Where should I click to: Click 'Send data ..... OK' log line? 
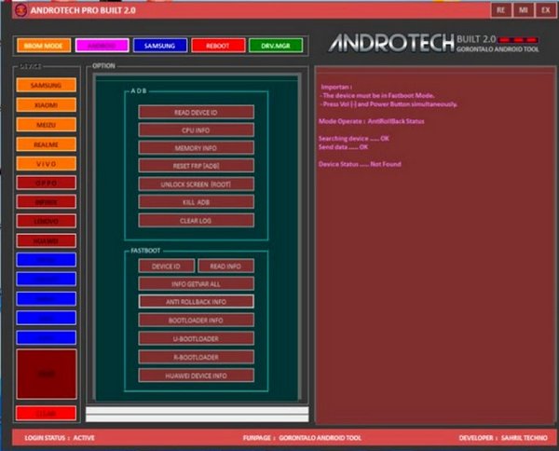tap(343, 147)
